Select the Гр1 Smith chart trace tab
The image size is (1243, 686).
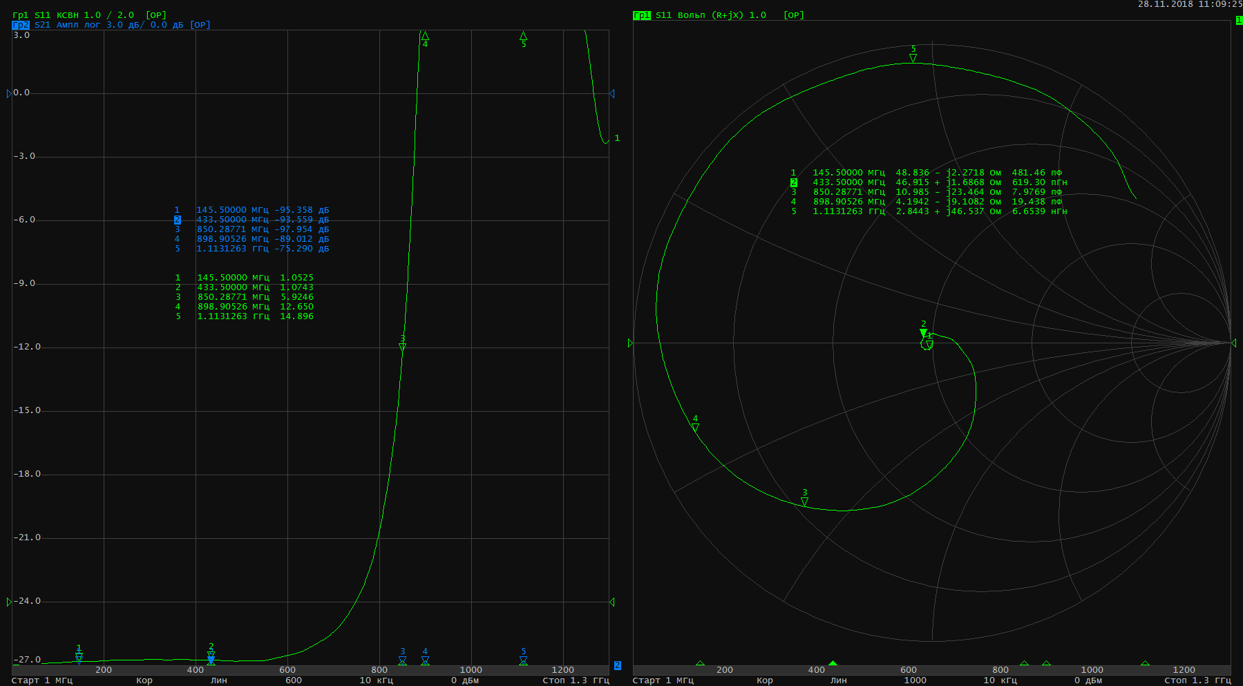click(642, 15)
